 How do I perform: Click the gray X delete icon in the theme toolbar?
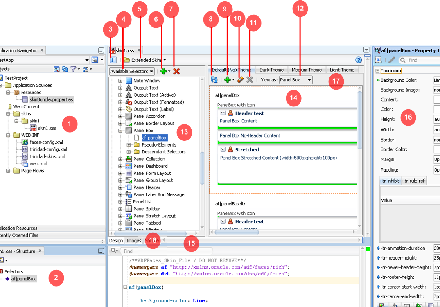250,79
